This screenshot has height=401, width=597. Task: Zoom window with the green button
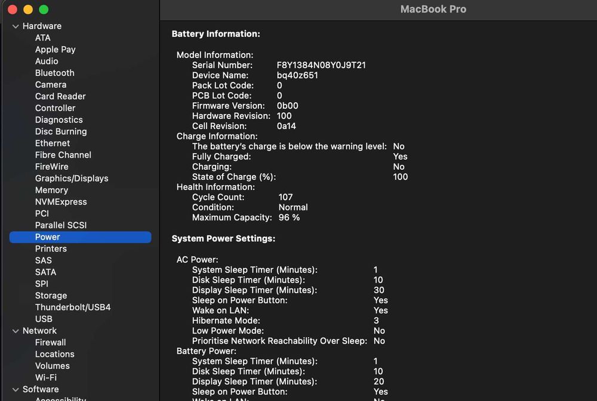pos(44,10)
